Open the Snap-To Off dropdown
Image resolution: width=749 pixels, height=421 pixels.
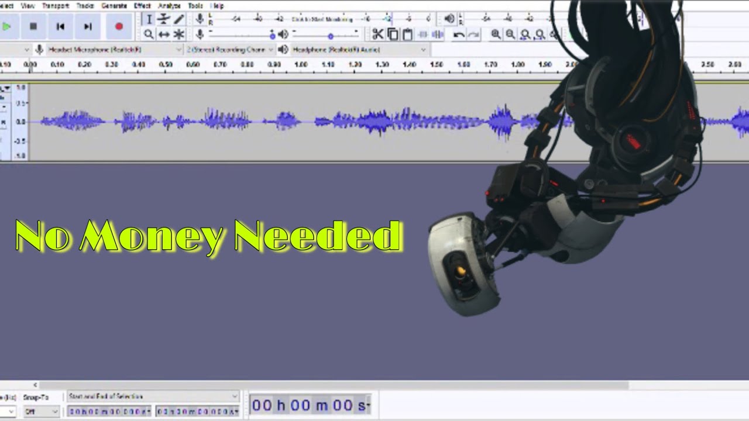coord(42,412)
